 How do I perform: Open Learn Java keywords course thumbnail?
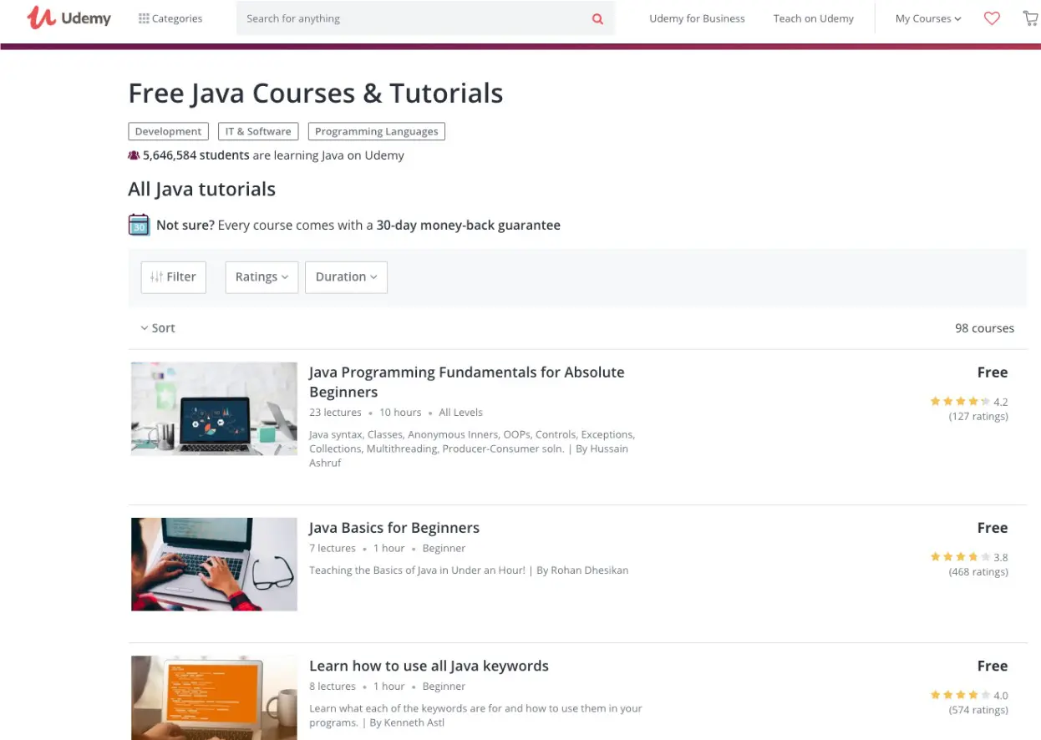click(x=214, y=697)
